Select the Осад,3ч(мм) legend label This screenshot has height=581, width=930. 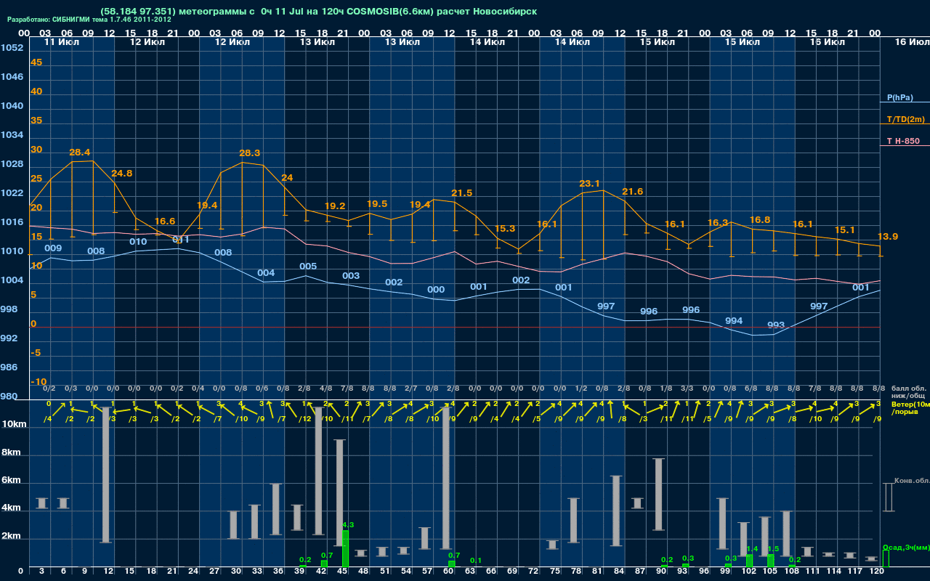(906, 547)
